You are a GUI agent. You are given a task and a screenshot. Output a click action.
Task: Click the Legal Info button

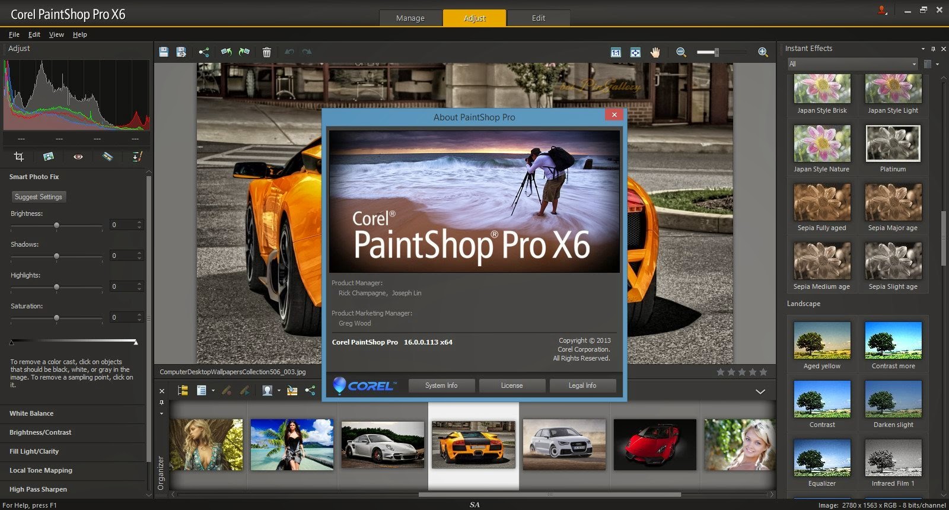[582, 385]
